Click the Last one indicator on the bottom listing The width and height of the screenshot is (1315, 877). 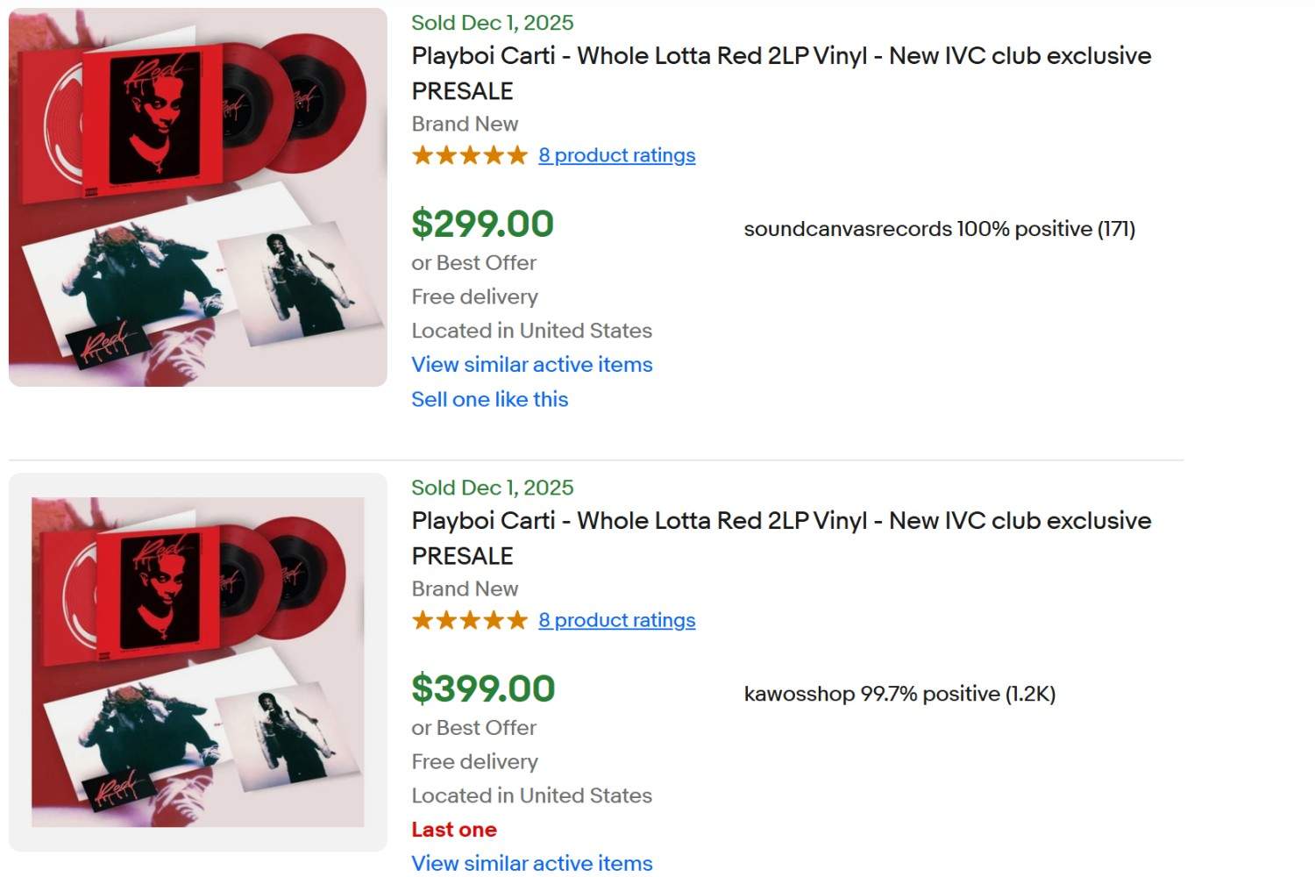(453, 829)
